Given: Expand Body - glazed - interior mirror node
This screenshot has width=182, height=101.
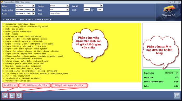Looking at the screenshot, I should [x=3, y=32].
